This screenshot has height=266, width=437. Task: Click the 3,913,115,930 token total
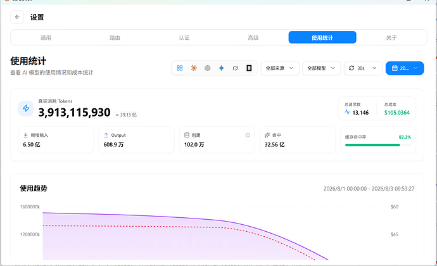(x=74, y=112)
